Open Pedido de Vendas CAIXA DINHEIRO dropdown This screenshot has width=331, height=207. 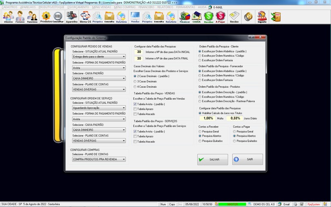(99, 78)
